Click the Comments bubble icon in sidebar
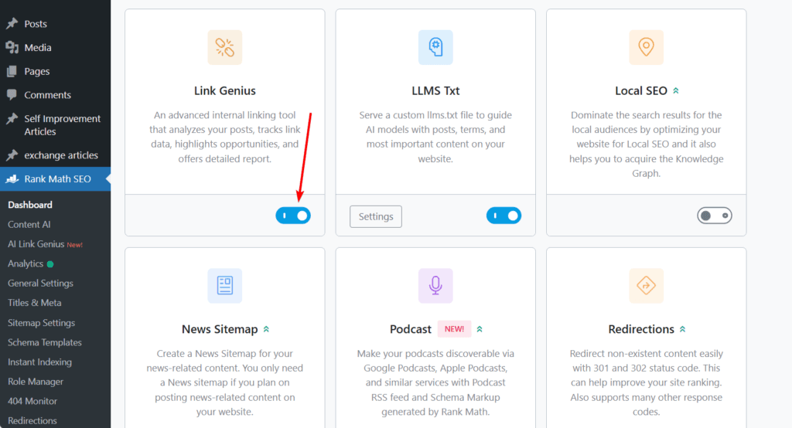 coord(12,95)
